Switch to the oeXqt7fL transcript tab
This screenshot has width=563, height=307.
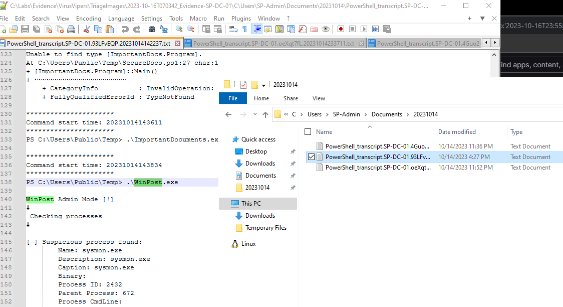pos(273,44)
